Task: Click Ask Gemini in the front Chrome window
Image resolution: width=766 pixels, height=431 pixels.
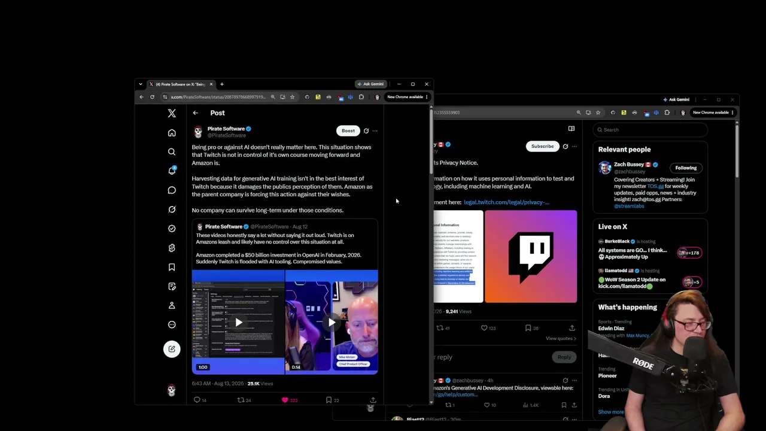Action: (x=370, y=84)
